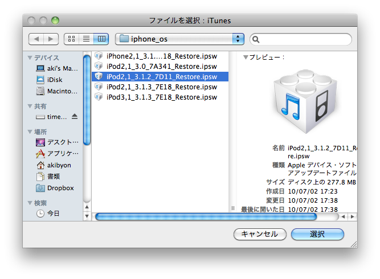
Task: Click the large ipsw preview thumbnail
Action: coord(305,101)
